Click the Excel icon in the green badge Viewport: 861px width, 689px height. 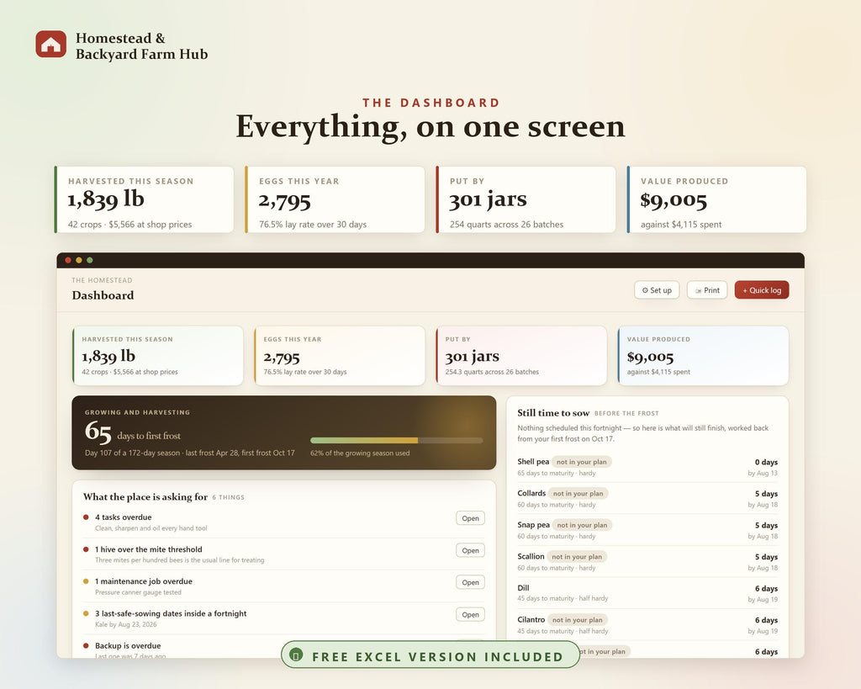coord(296,655)
